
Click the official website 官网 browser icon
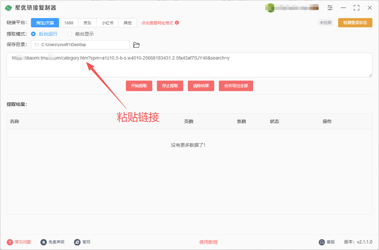pos(77,242)
